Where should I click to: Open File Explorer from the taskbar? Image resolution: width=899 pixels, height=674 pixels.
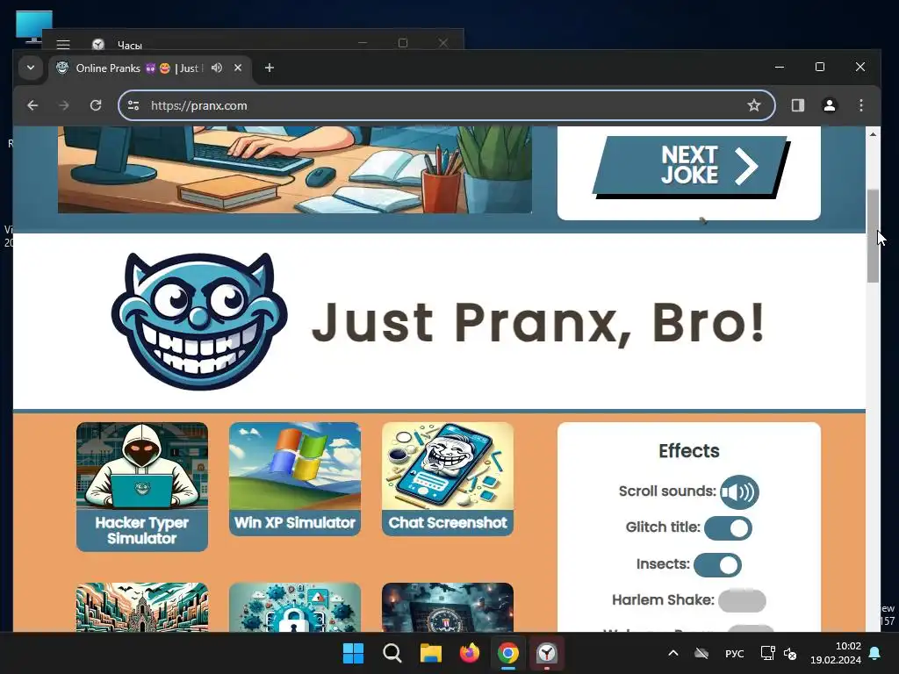click(x=430, y=653)
